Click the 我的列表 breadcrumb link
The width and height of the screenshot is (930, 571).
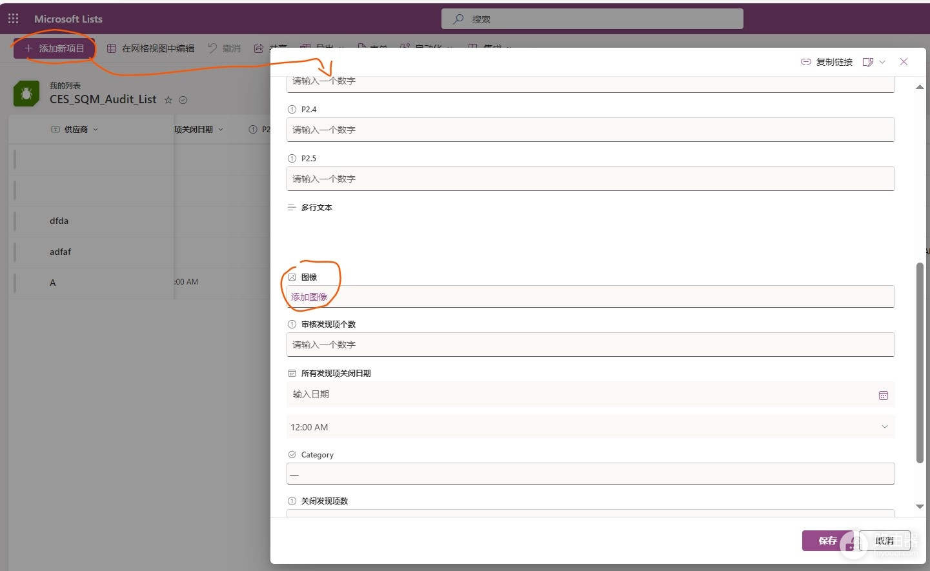[65, 86]
